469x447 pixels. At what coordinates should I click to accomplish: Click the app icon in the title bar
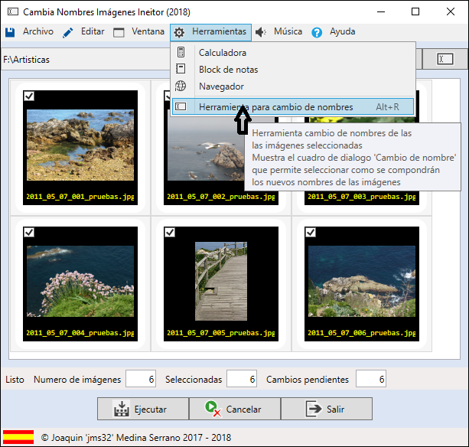coord(13,11)
